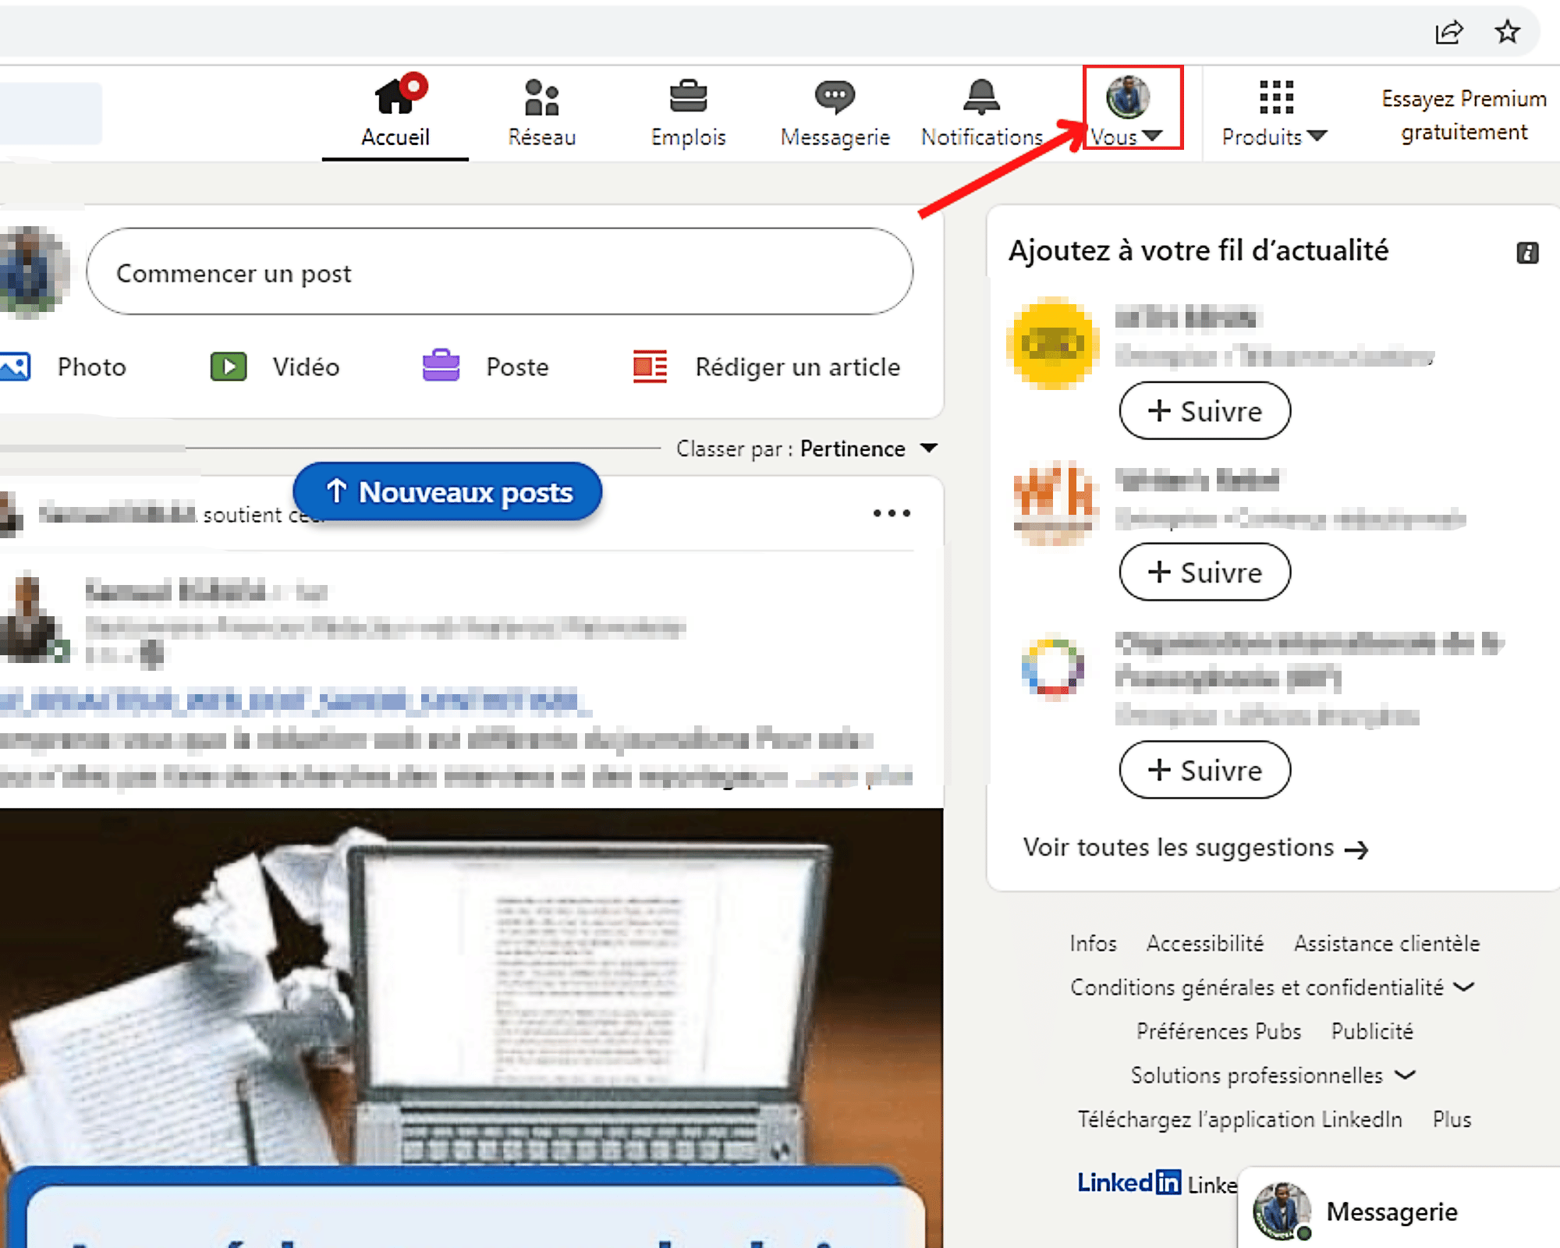Image resolution: width=1560 pixels, height=1248 pixels.
Task: Click the Nouveaux posts button
Action: click(x=448, y=491)
